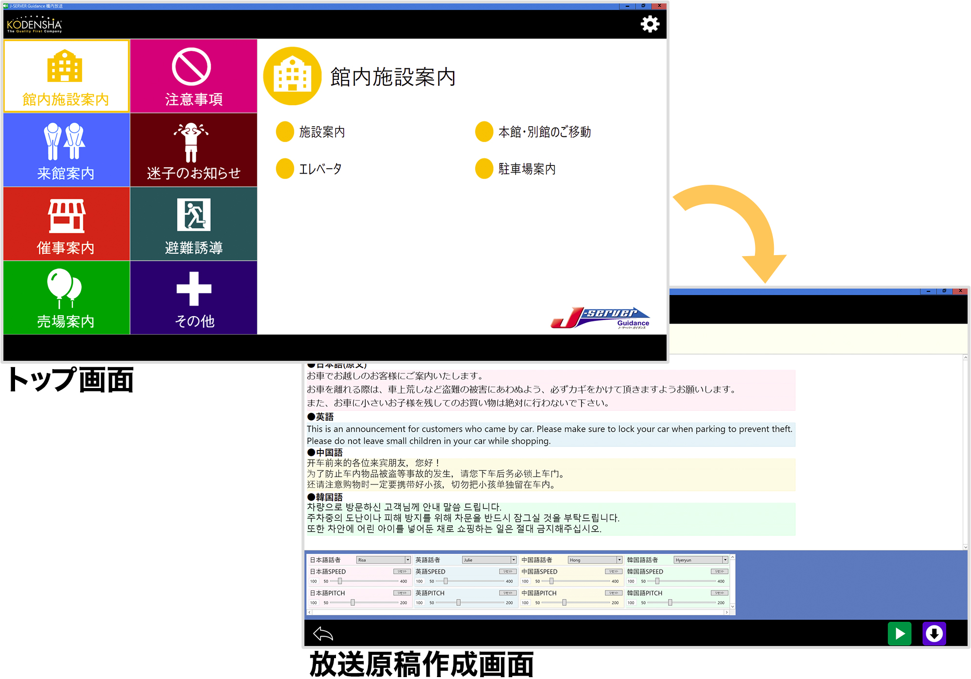Click the ●英語 heading
971x679 pixels.
[x=320, y=417]
